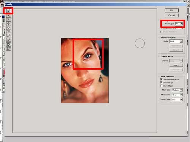Viewport: 190px width, 142px height.
Task: Open the Freeze Color dropdown
Action: [x=177, y=100]
